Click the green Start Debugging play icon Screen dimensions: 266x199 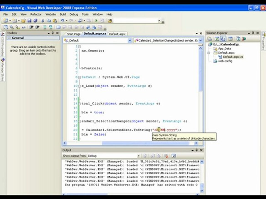(x=96, y=21)
